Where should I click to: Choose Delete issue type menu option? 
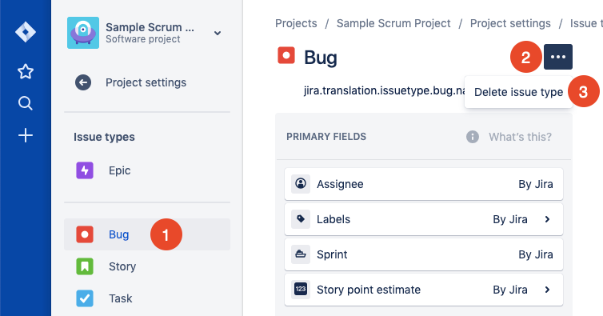point(518,92)
